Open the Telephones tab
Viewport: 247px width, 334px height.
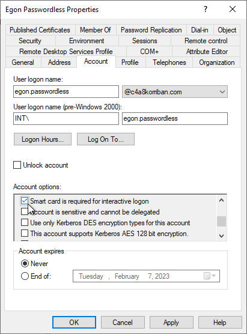coord(169,62)
